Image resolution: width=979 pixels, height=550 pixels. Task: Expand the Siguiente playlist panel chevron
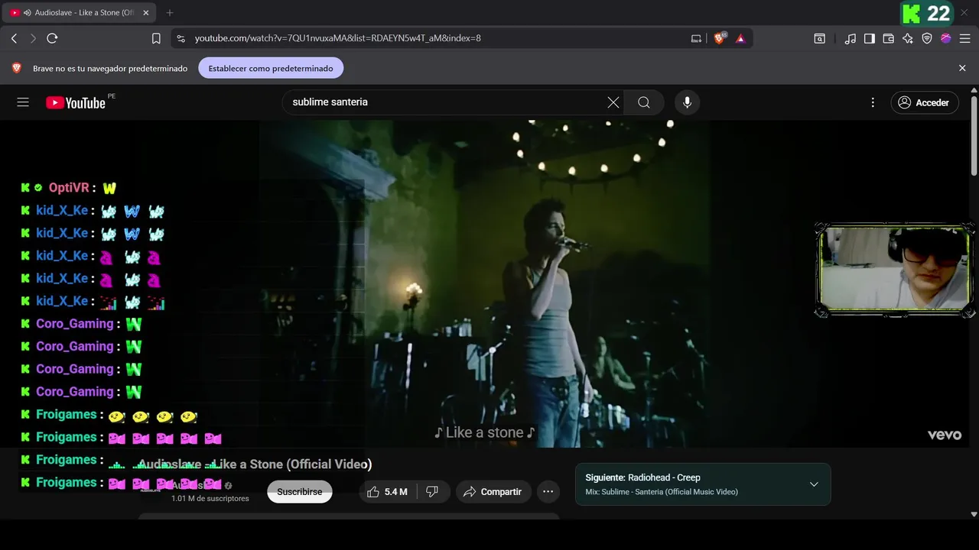(814, 484)
